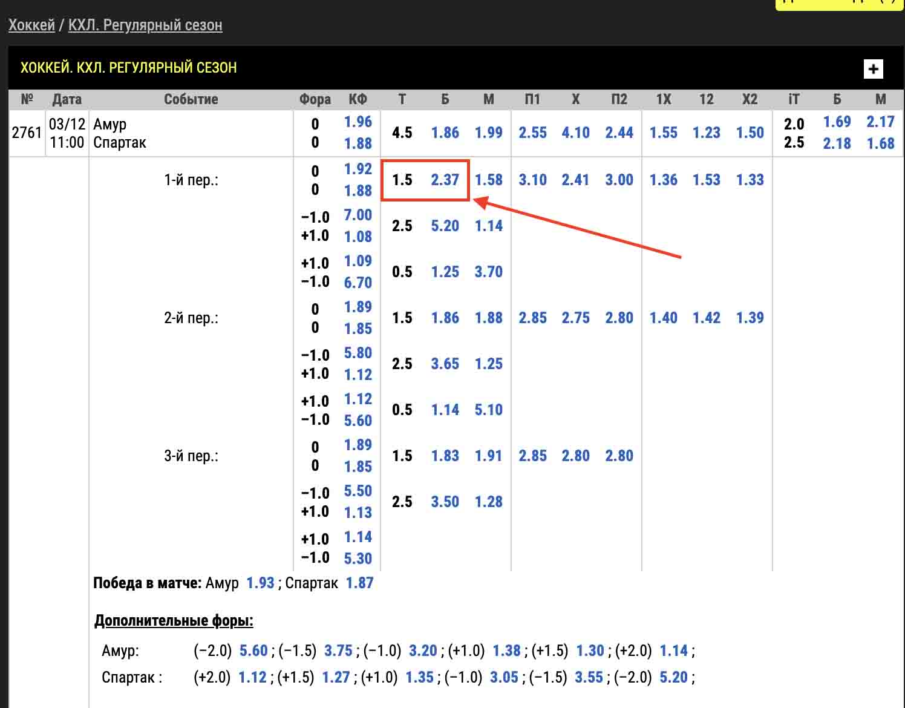Select individual total over 2.5 odds 2.18
The image size is (905, 708).
(837, 143)
